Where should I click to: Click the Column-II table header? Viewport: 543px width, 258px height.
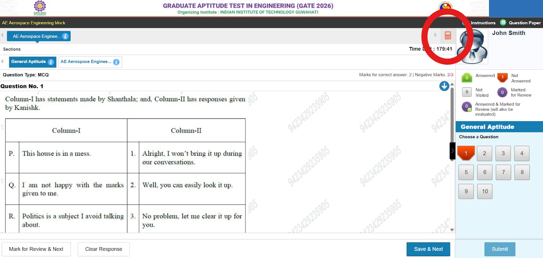pyautogui.click(x=186, y=130)
